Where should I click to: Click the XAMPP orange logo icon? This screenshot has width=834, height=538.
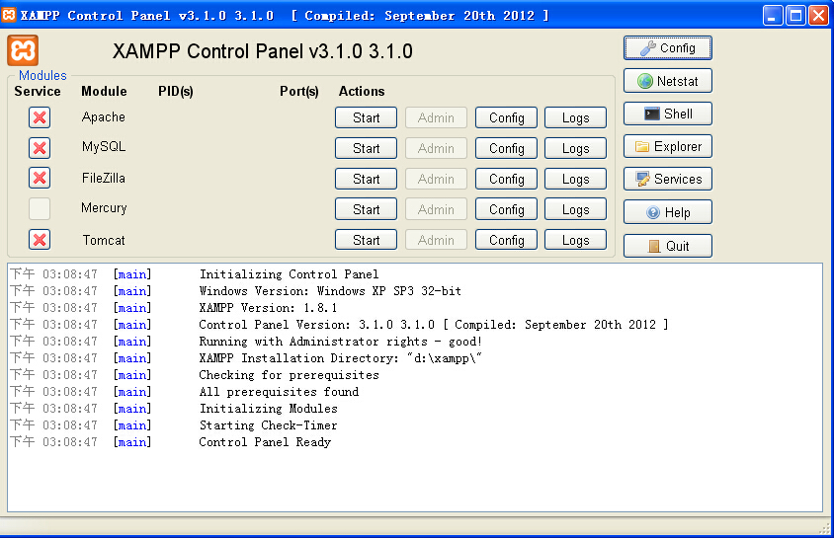pyautogui.click(x=23, y=50)
